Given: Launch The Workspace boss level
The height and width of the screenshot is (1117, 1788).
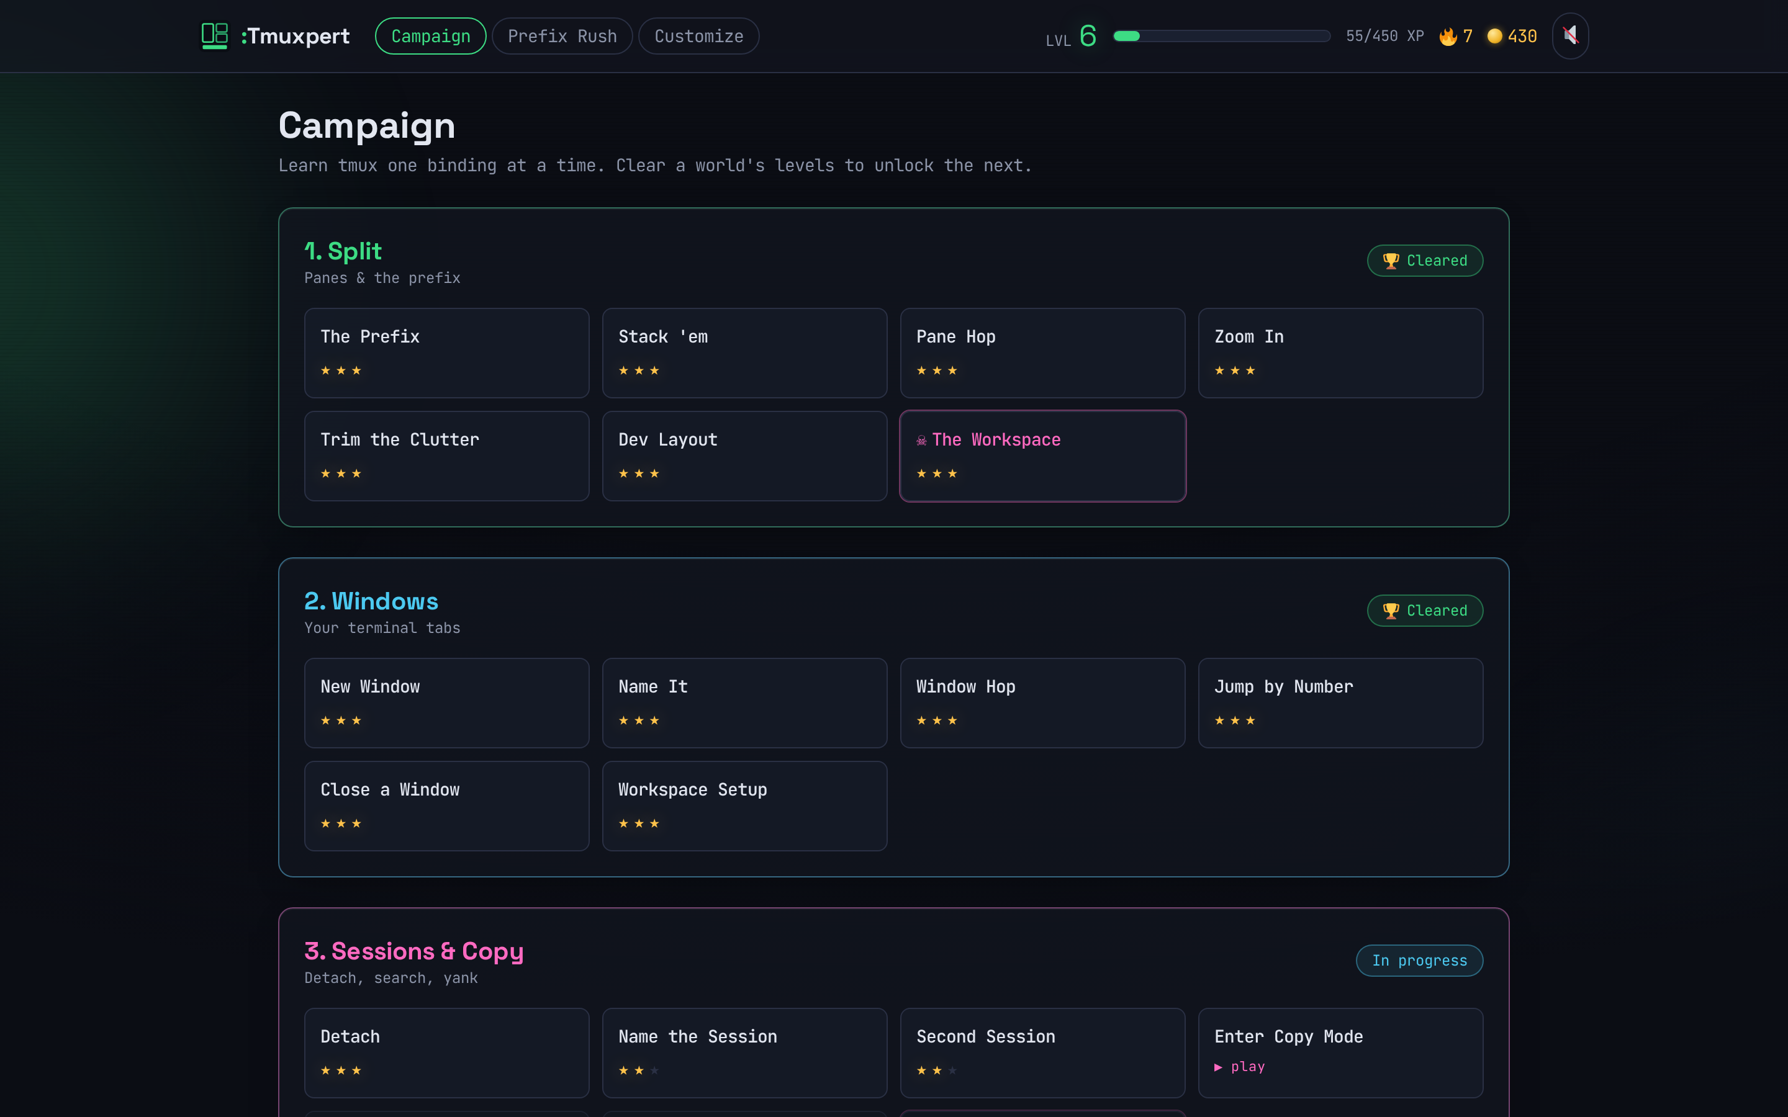Looking at the screenshot, I should (x=1042, y=456).
